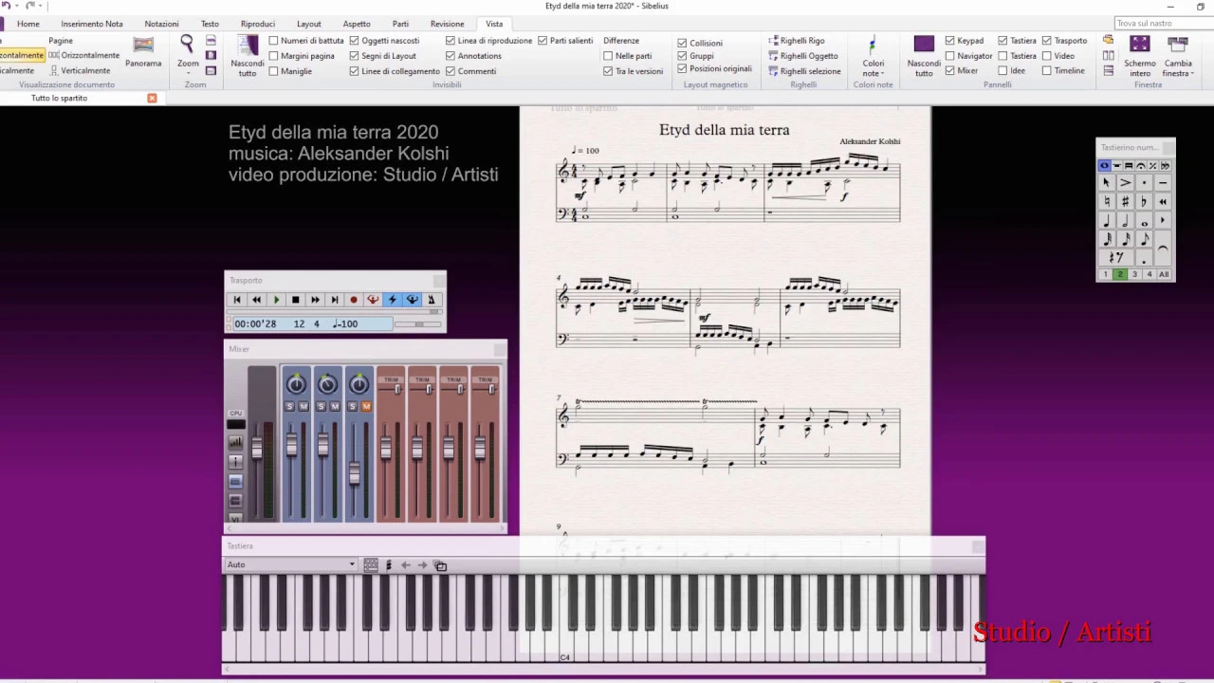The height and width of the screenshot is (683, 1214).
Task: Click the master fader in Mixer
Action: point(257,447)
